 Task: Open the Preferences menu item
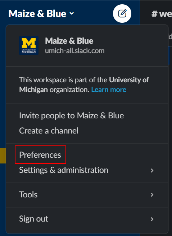coord(40,155)
